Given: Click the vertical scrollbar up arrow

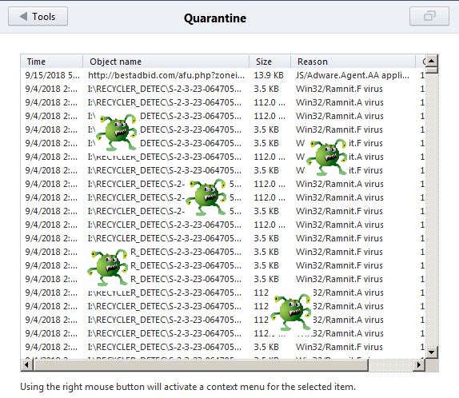Looking at the screenshot, I should pyautogui.click(x=432, y=61).
